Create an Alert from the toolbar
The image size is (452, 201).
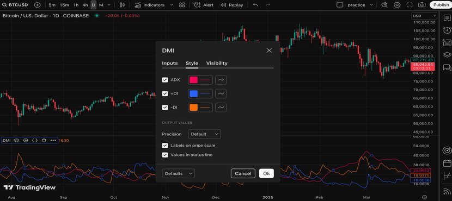click(x=204, y=5)
